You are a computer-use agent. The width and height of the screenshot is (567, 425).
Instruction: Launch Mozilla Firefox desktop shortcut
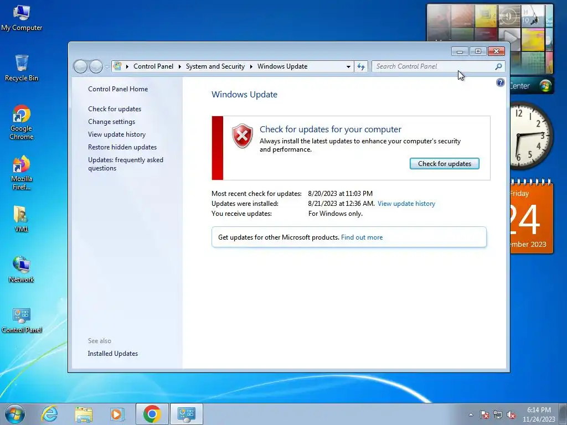click(x=22, y=173)
